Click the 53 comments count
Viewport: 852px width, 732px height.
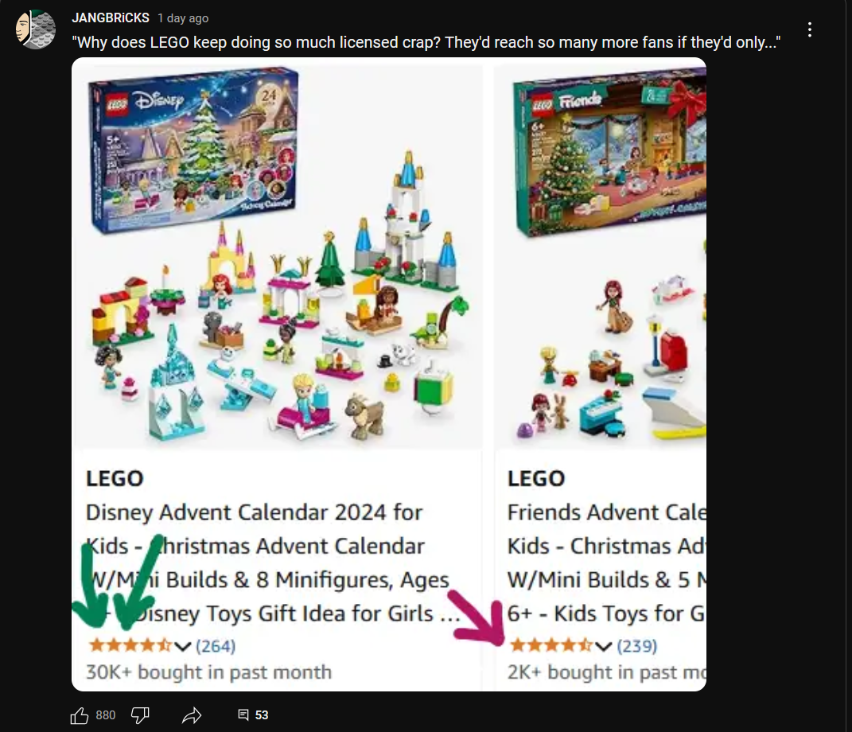(262, 715)
